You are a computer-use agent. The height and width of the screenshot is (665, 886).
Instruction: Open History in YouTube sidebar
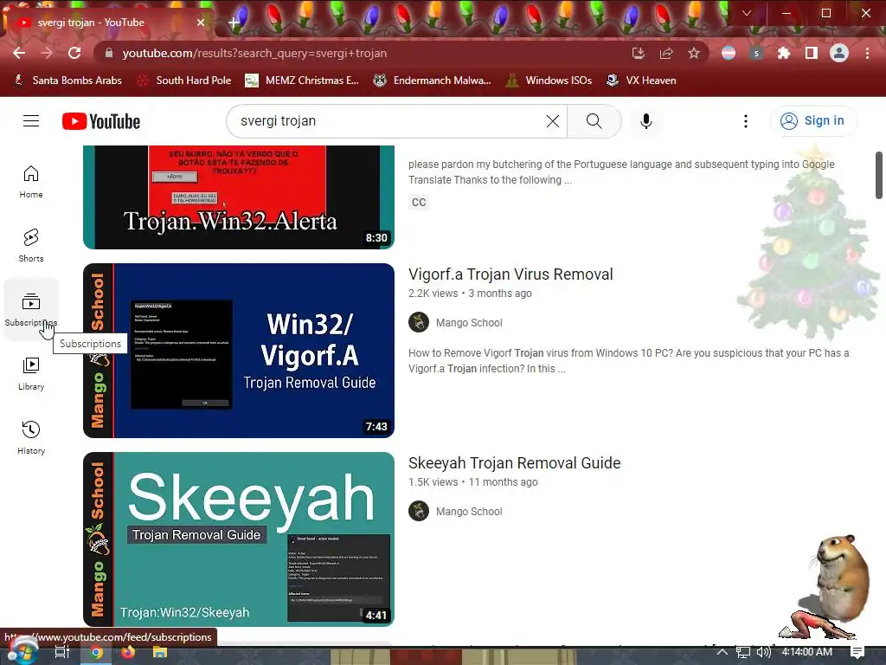click(x=31, y=437)
